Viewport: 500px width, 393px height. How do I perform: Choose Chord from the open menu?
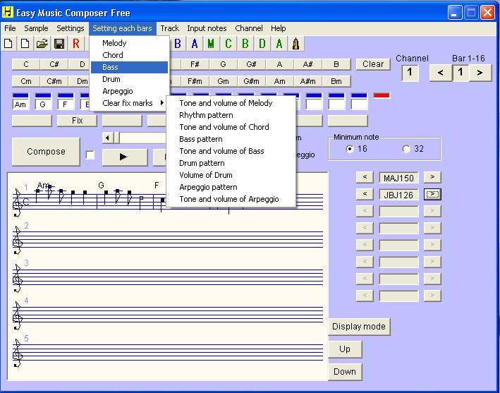click(x=130, y=55)
